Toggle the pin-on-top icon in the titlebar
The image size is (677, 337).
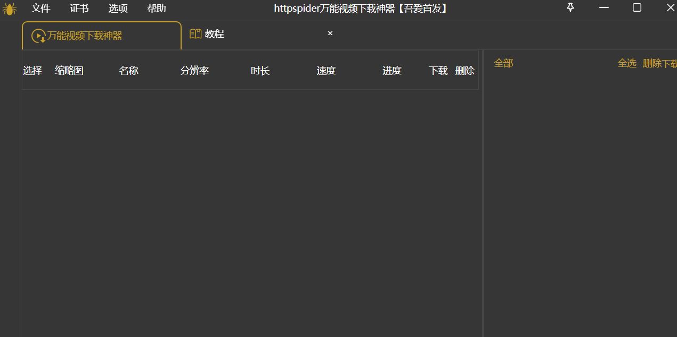[x=570, y=7]
